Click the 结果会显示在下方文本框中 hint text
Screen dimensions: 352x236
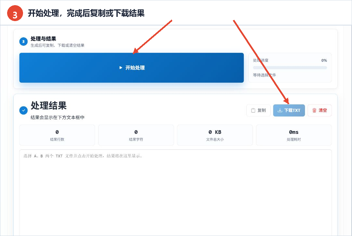pos(57,117)
